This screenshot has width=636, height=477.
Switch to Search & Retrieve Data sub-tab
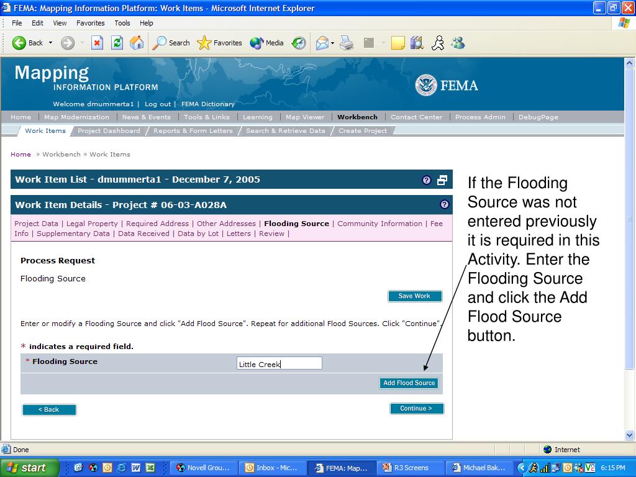click(286, 130)
